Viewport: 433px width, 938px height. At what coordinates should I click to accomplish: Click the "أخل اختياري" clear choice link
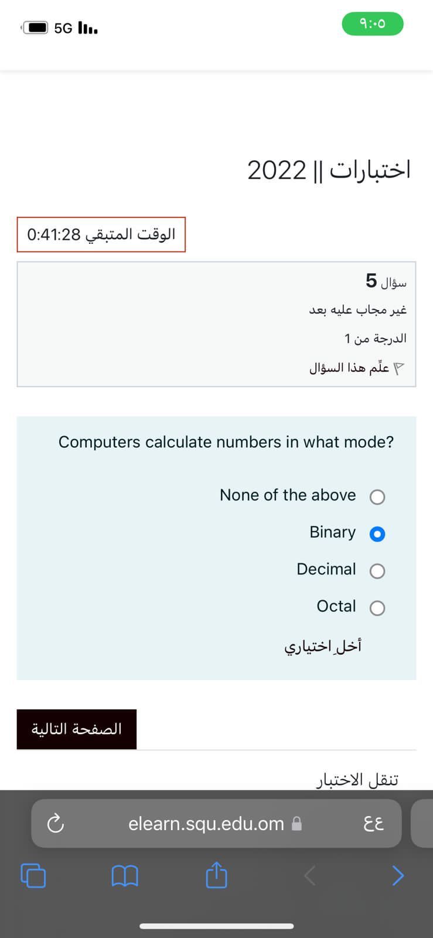click(x=323, y=646)
